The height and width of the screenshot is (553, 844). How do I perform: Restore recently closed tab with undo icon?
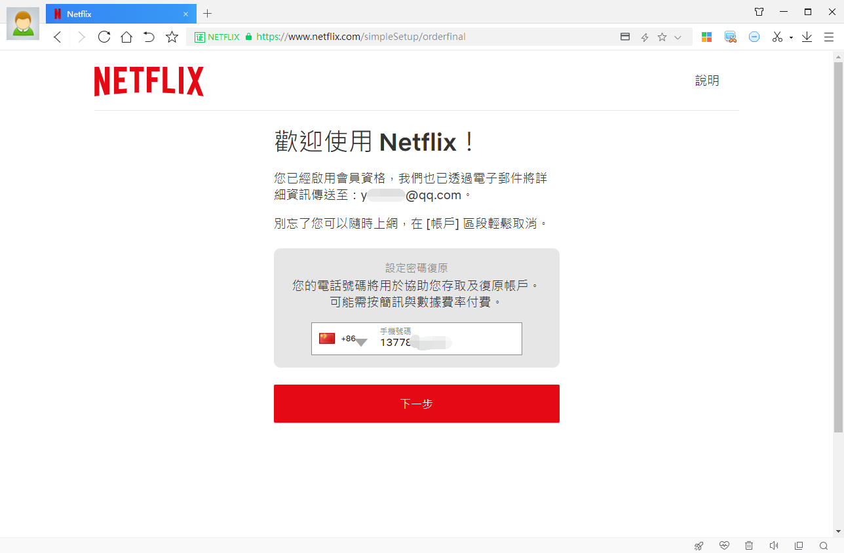pyautogui.click(x=149, y=37)
